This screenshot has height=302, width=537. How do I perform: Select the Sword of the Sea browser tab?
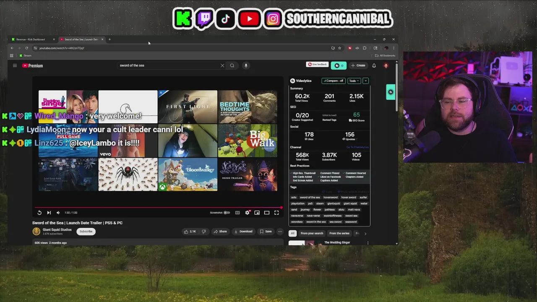coord(81,39)
